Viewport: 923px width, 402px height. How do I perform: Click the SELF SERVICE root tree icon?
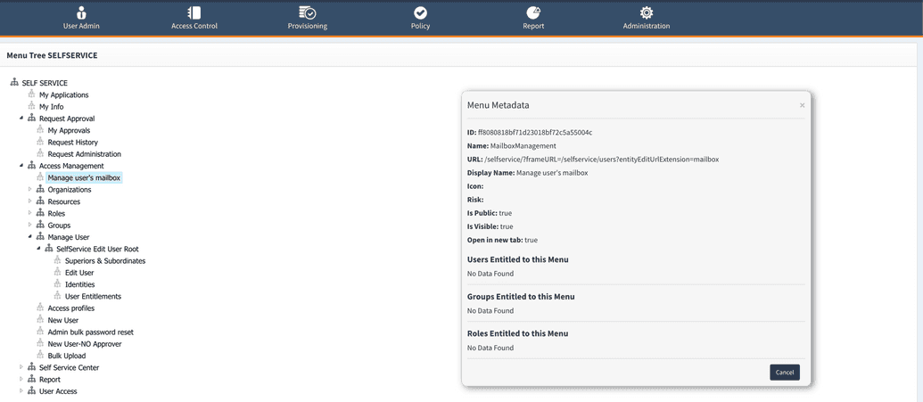(14, 83)
